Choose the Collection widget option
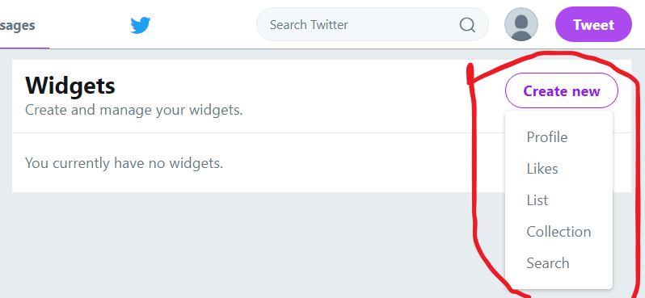 (x=559, y=232)
